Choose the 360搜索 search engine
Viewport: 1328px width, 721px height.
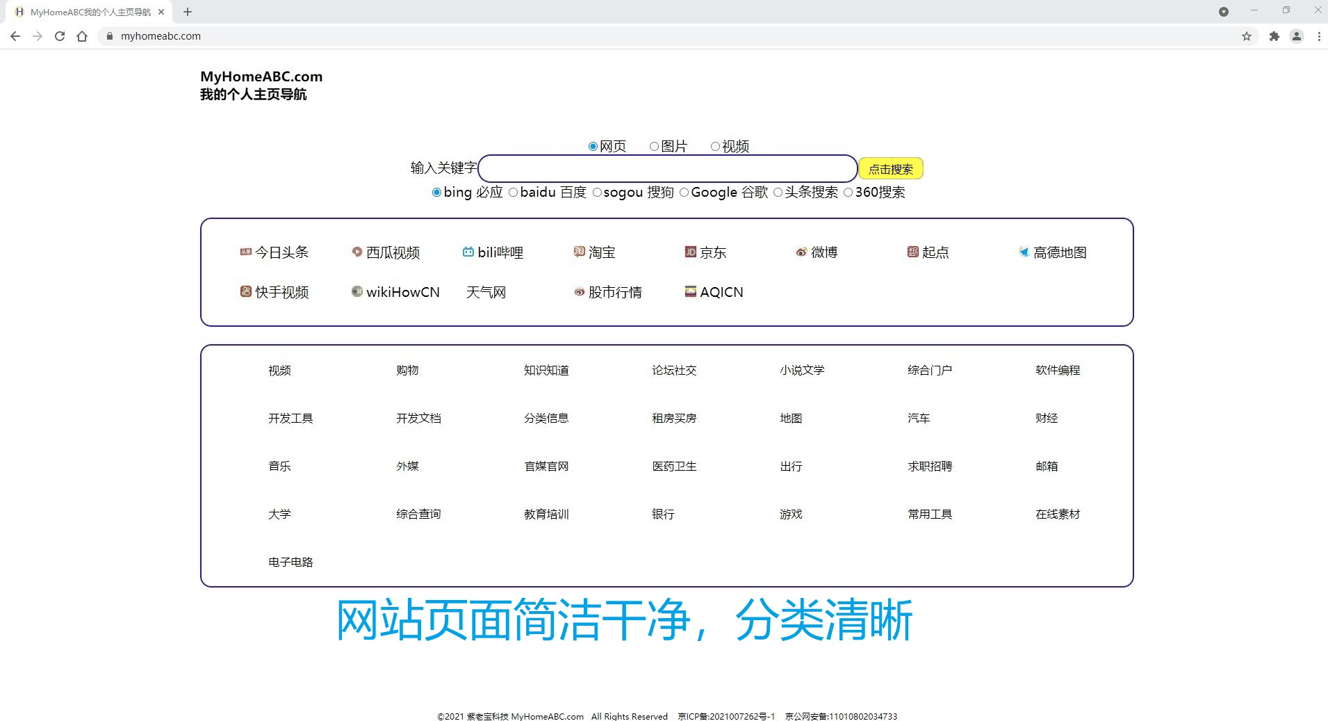[x=848, y=193]
